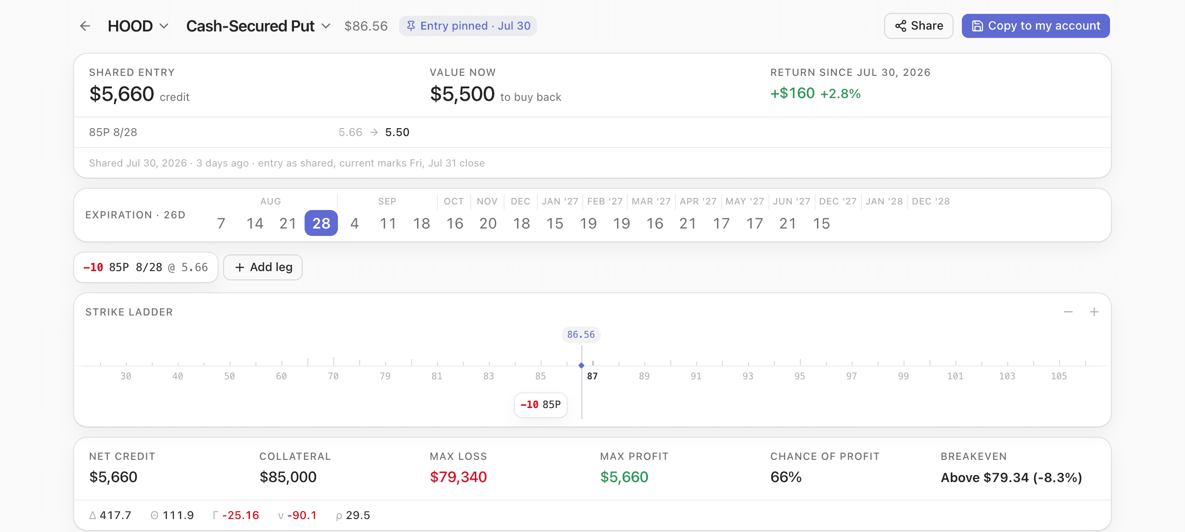This screenshot has height=532, width=1185.
Task: Click the 86.56 current price marker
Action: (x=581, y=334)
